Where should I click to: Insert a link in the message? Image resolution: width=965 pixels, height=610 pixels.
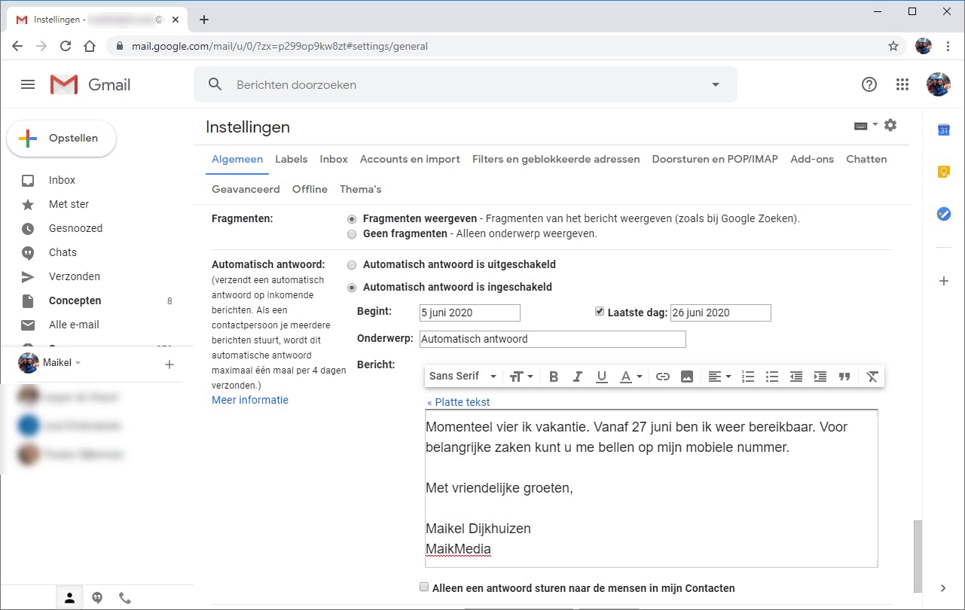tap(663, 377)
